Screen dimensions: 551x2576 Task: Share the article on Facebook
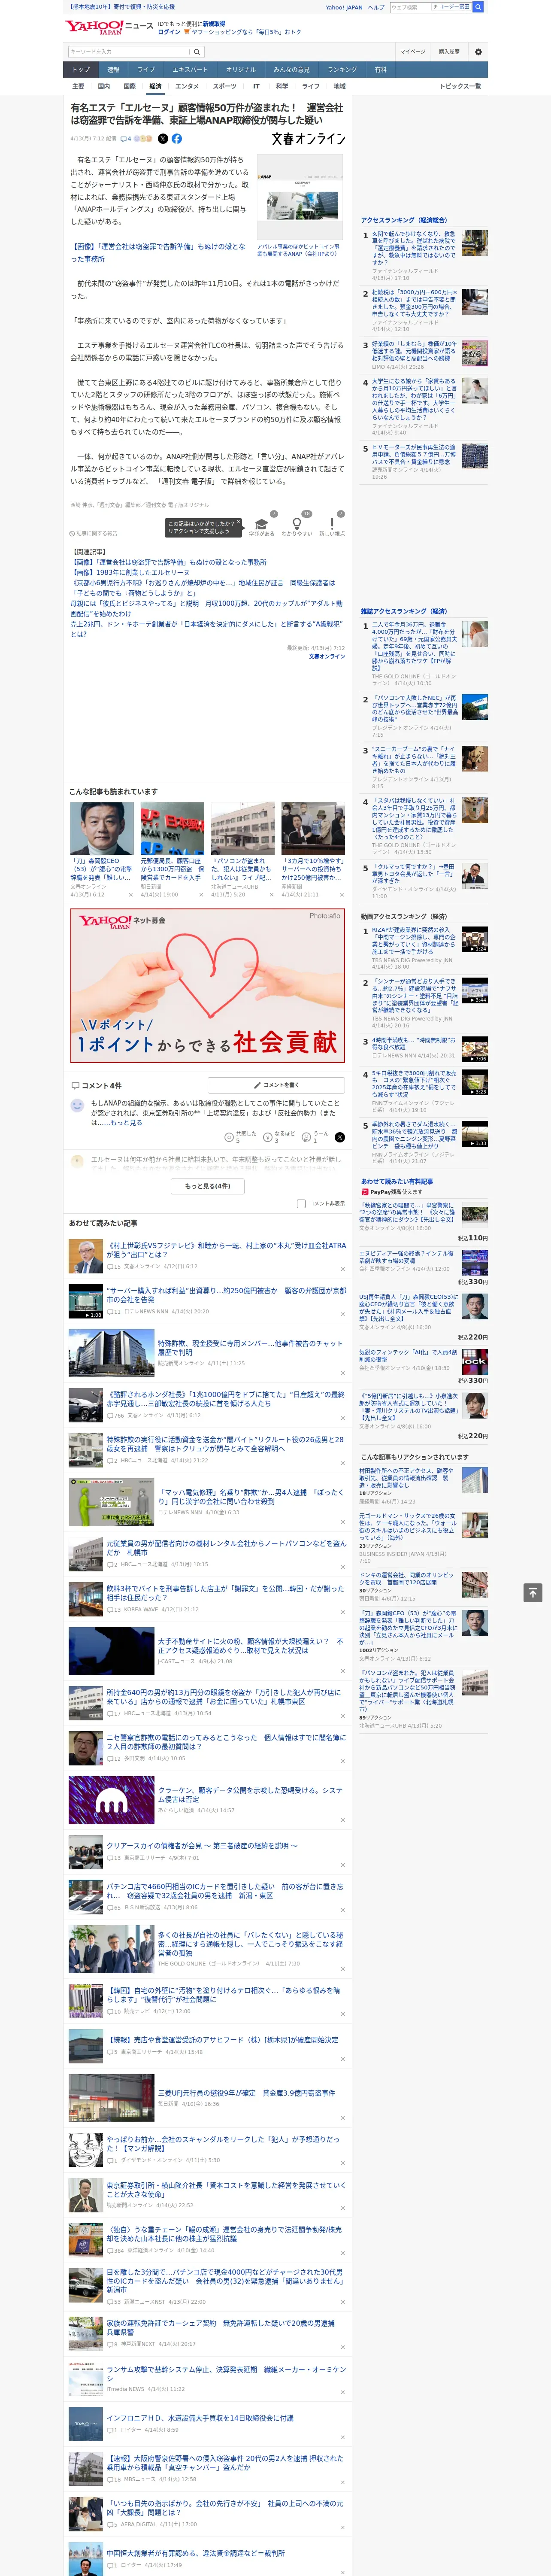click(x=176, y=139)
